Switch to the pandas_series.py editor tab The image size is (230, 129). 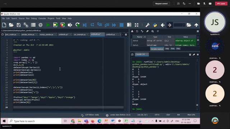click(28, 34)
